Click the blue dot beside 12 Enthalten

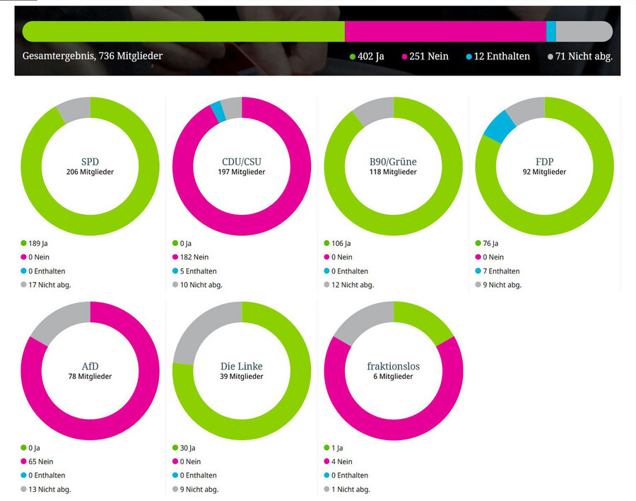469,57
